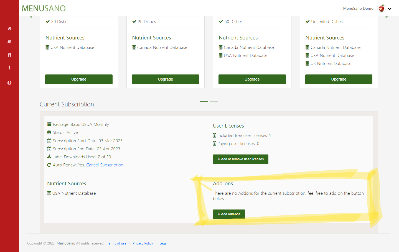Go to Home via sidebar house icon
The height and width of the screenshot is (252, 399).
coord(9,29)
